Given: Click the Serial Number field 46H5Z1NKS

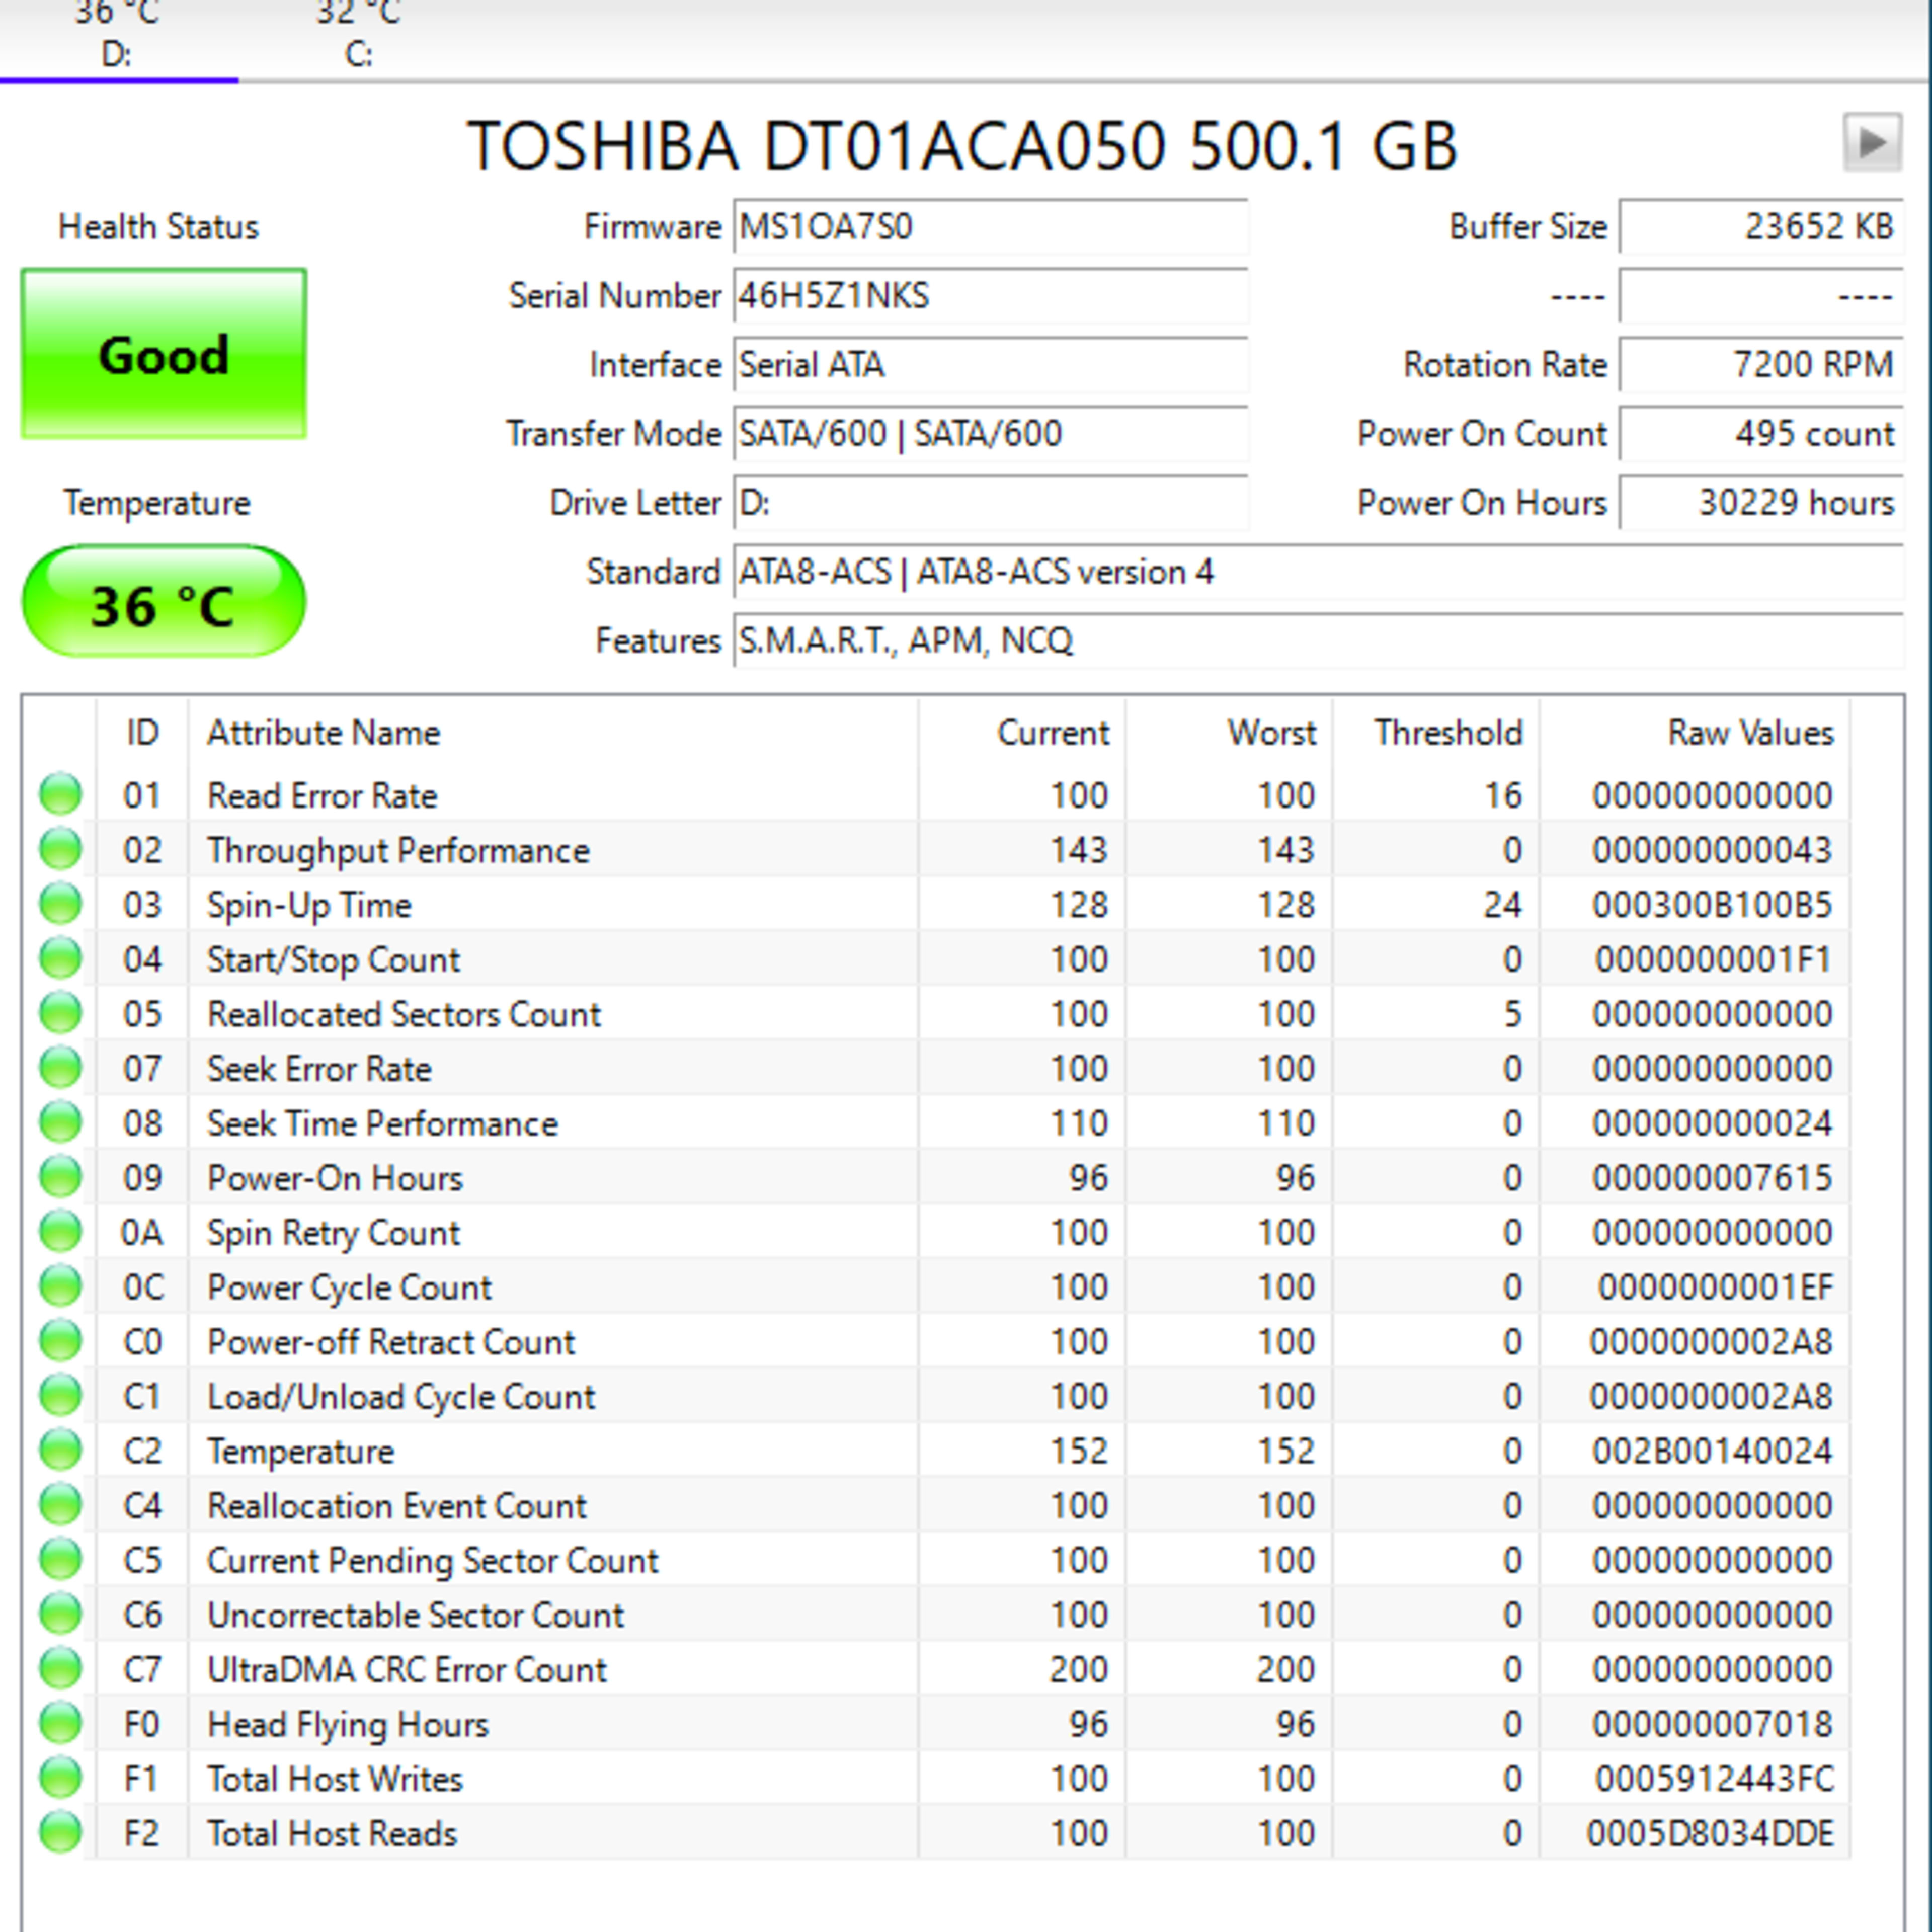Looking at the screenshot, I should 990,296.
